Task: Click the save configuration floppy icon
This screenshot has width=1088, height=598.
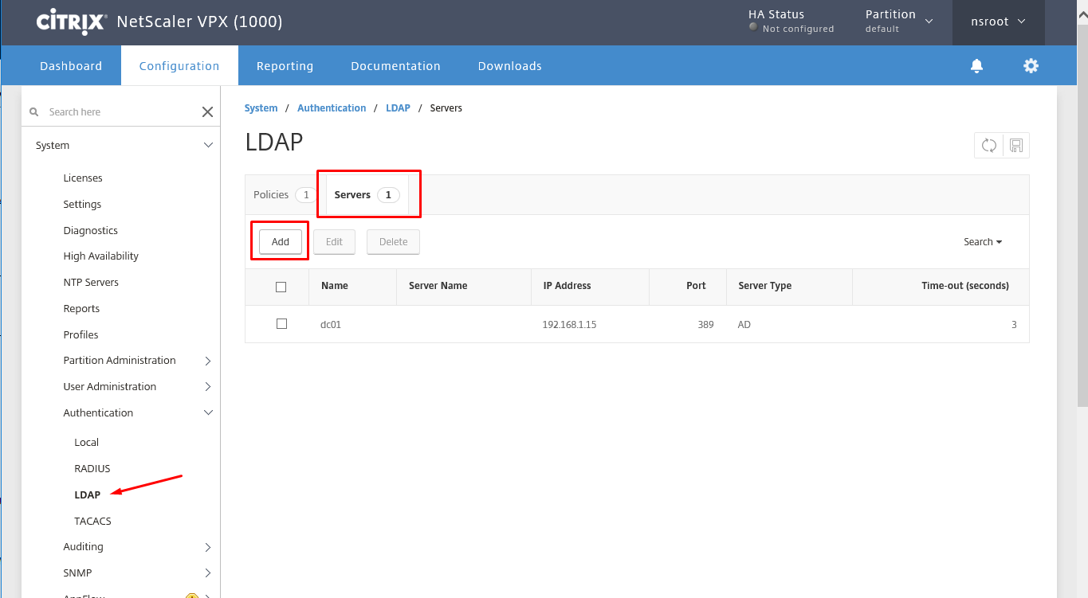Action: click(x=1015, y=145)
